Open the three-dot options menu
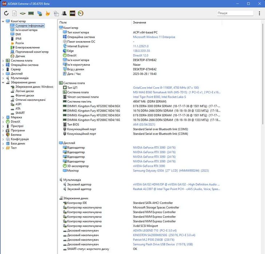 (x=259, y=13)
